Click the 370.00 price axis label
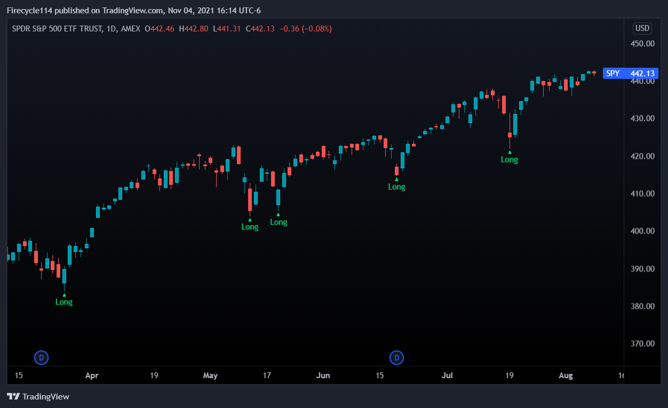 pyautogui.click(x=642, y=344)
